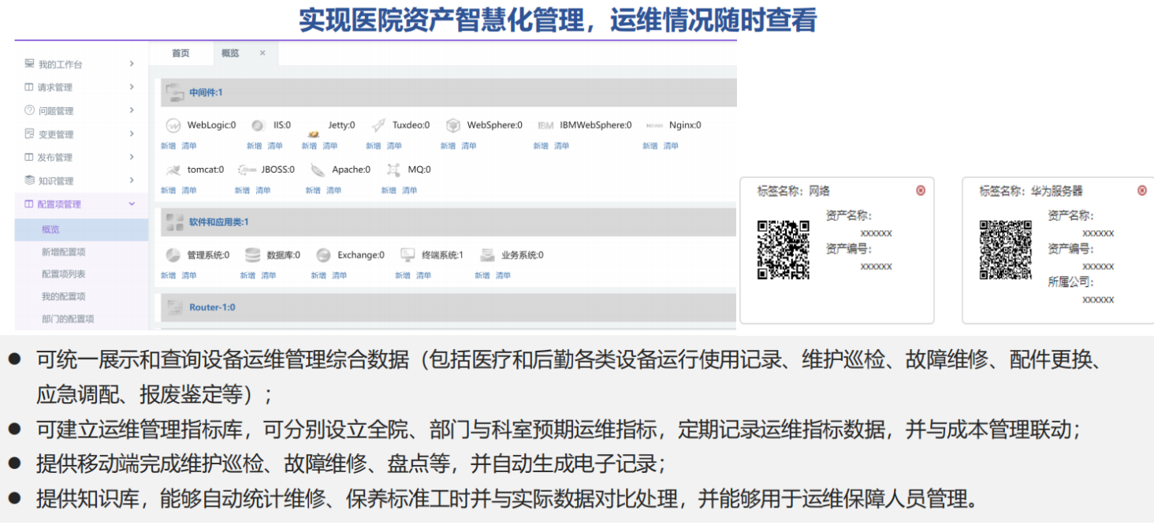Expand the 变更管理 menu chevron
This screenshot has width=1154, height=525.
132,134
